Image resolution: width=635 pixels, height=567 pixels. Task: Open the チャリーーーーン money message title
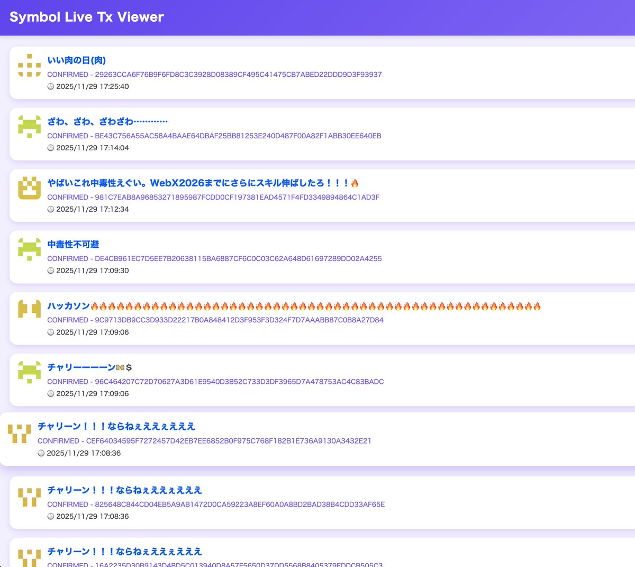[x=89, y=367]
